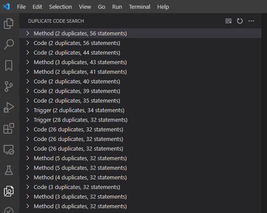The height and width of the screenshot is (213, 267).
Task: Expand Code with 2 duplicates, 44 statements
Action: [141, 52]
